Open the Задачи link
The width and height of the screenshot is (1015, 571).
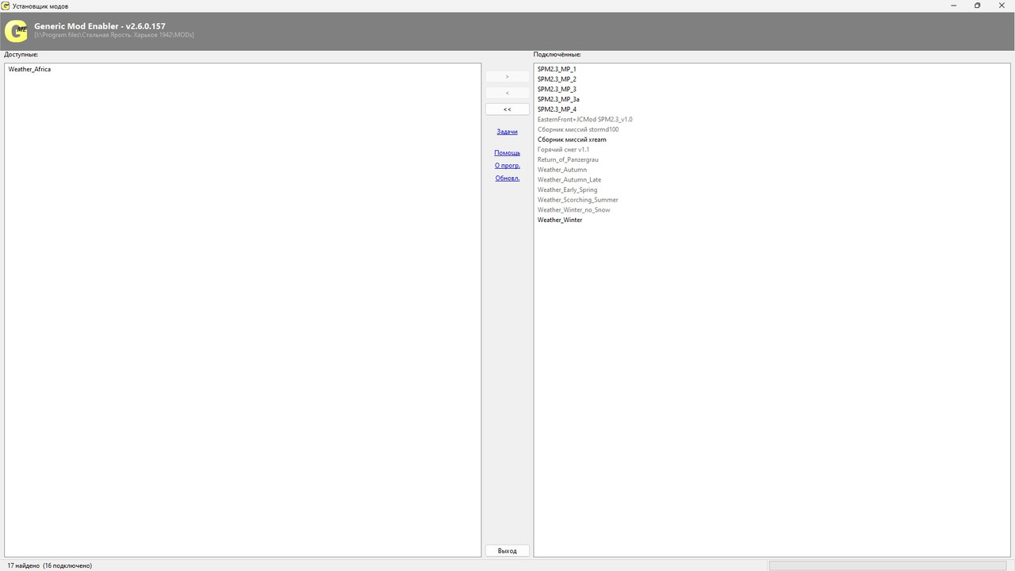tap(507, 132)
